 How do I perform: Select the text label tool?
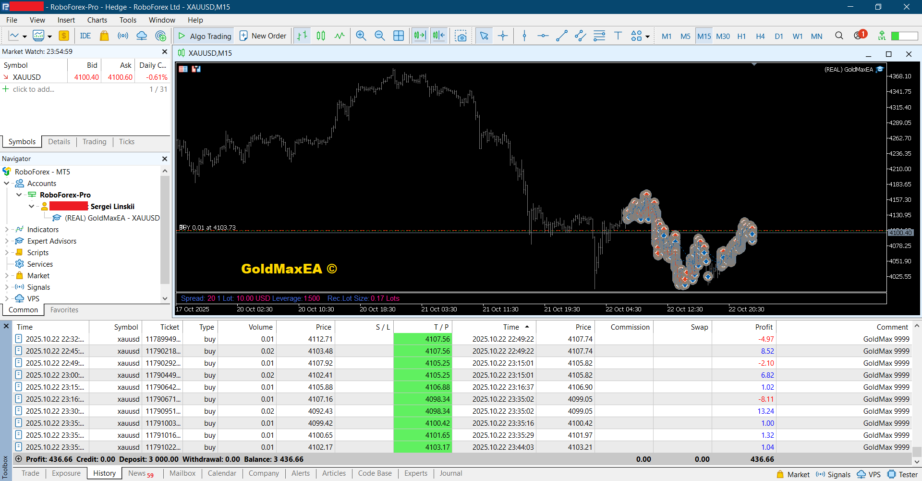(618, 36)
